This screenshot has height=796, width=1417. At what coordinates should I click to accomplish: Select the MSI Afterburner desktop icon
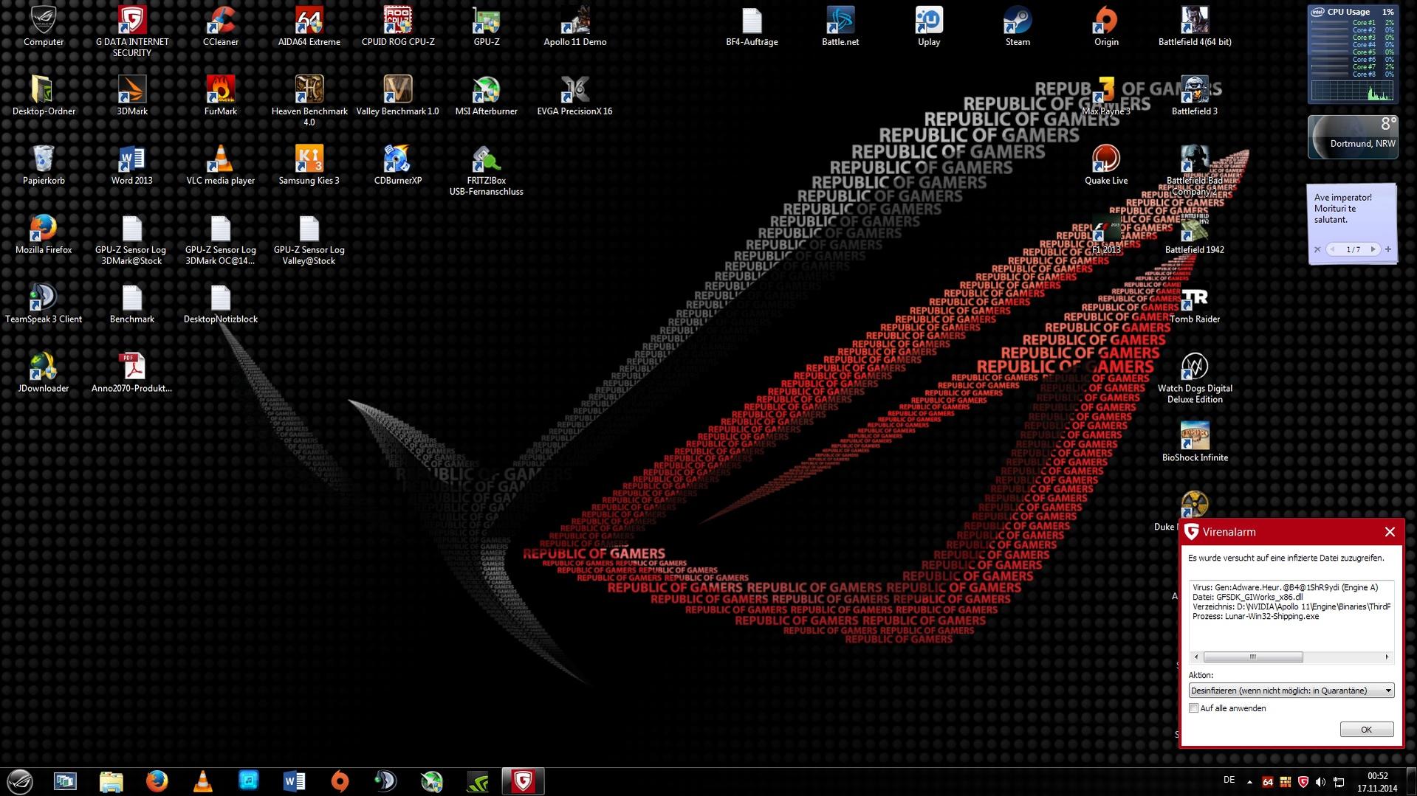[486, 96]
